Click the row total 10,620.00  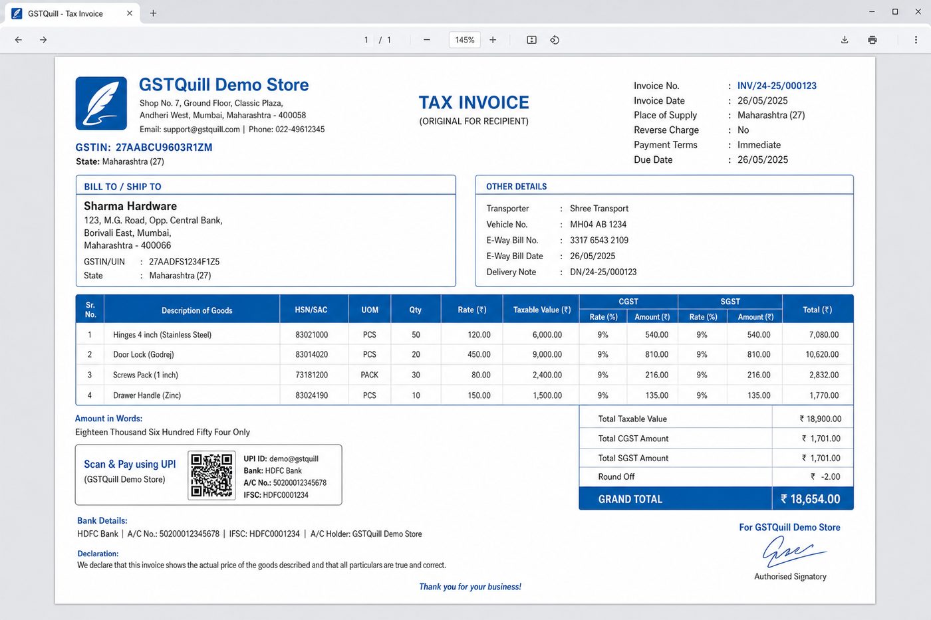click(822, 355)
